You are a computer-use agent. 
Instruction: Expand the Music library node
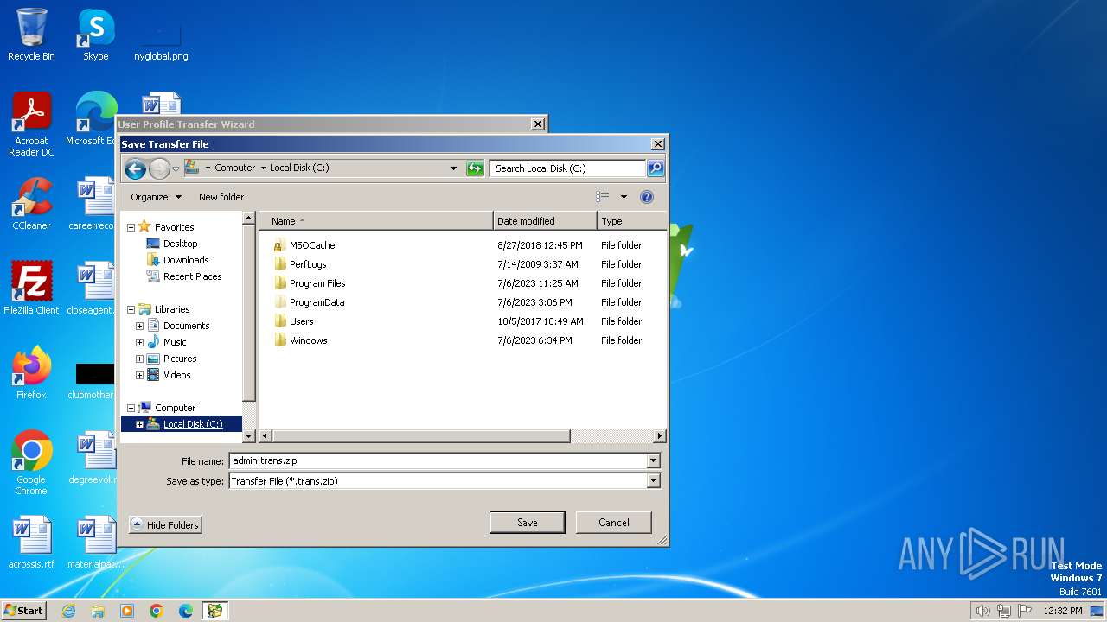tap(139, 342)
